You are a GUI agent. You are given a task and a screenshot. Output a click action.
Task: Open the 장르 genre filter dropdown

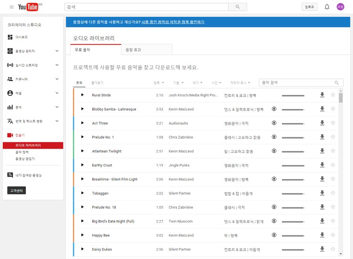pos(159,83)
